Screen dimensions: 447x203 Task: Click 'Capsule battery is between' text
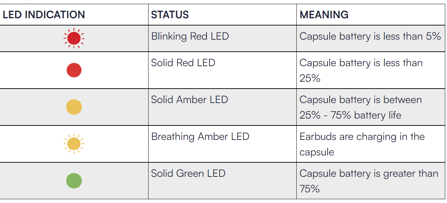click(x=361, y=100)
